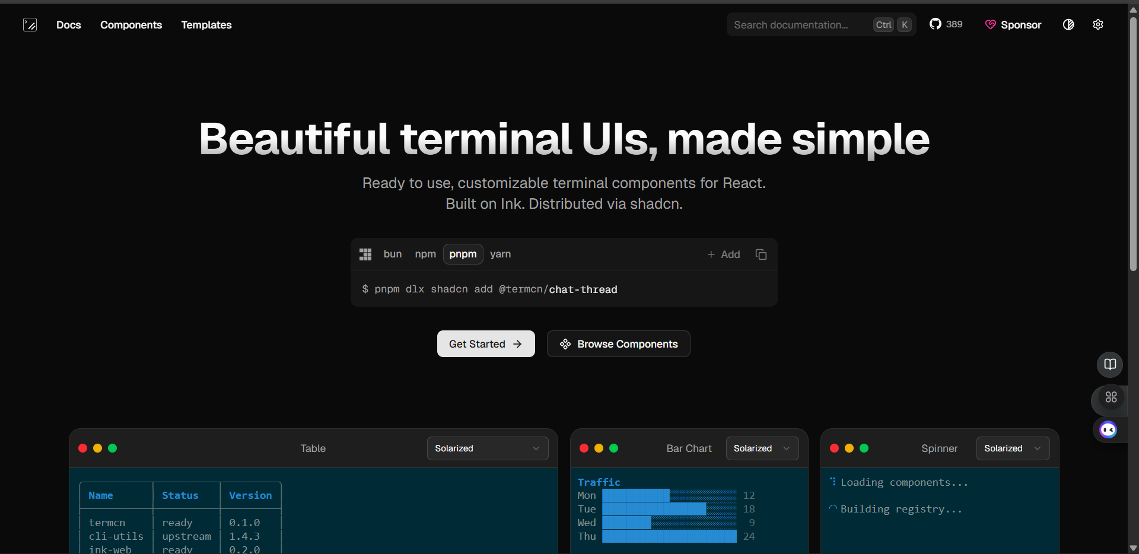Copy the install command
This screenshot has width=1139, height=554.
[x=761, y=254]
